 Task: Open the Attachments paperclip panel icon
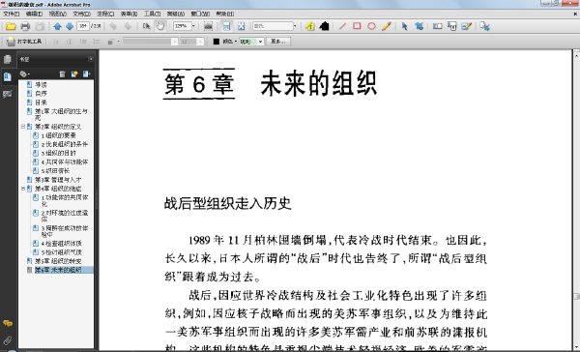point(8,340)
